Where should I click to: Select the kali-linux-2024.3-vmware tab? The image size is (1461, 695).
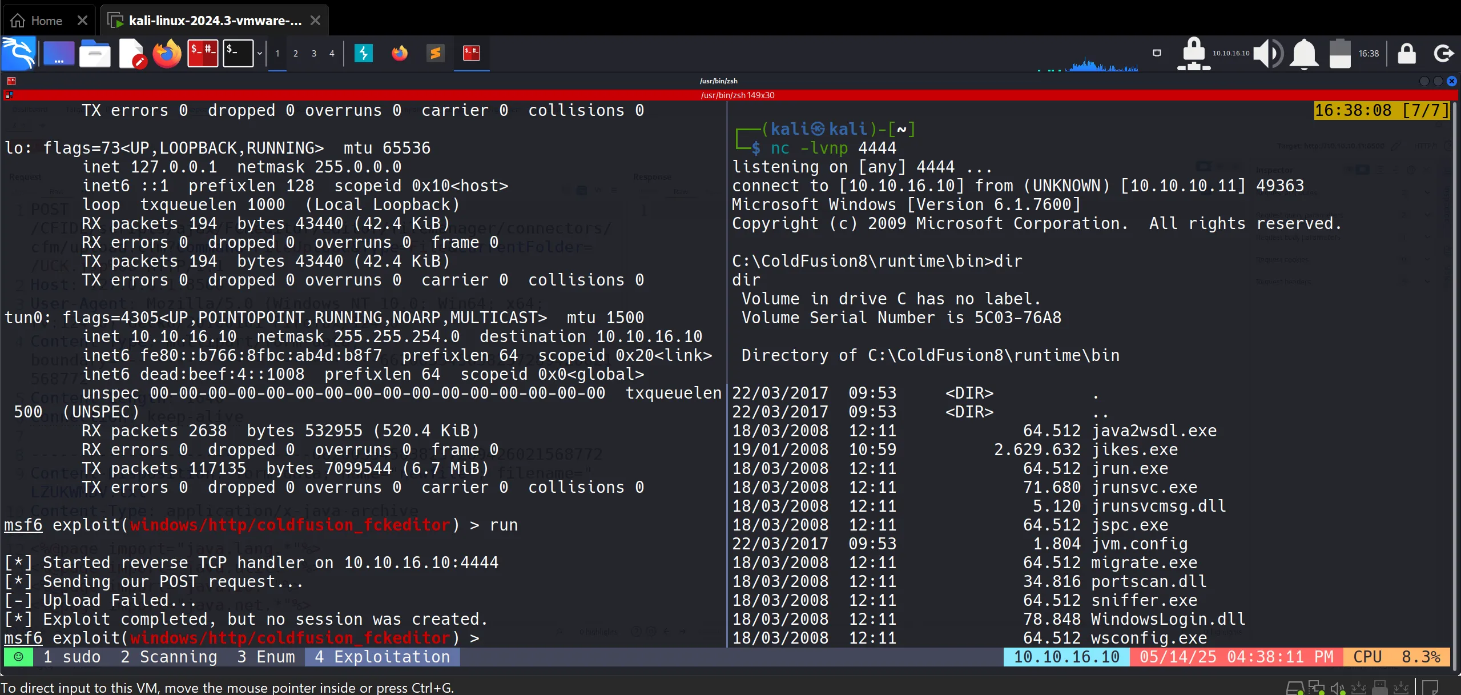point(214,21)
